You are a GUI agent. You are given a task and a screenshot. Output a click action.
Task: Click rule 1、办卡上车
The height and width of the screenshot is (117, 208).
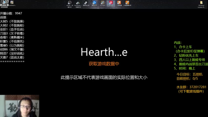click(183, 47)
